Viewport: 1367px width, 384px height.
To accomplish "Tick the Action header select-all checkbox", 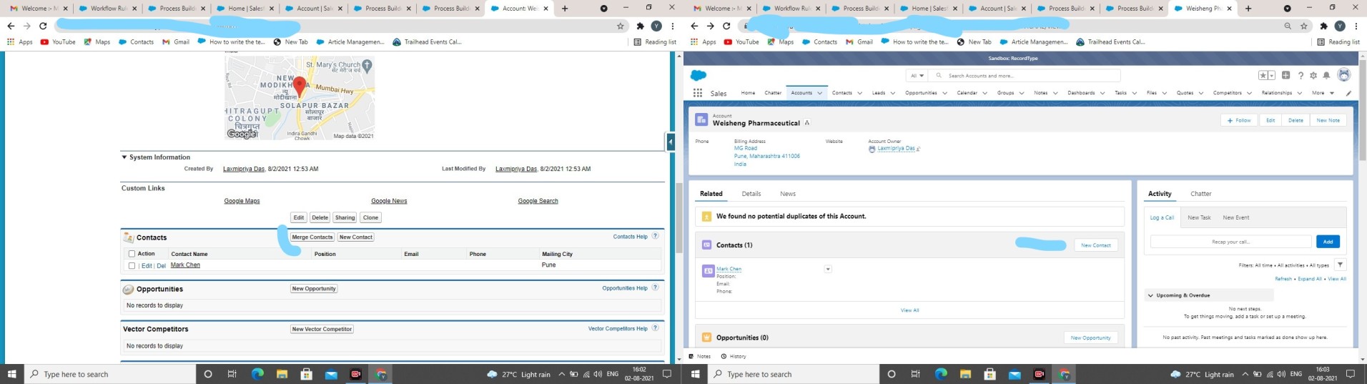I will (132, 254).
